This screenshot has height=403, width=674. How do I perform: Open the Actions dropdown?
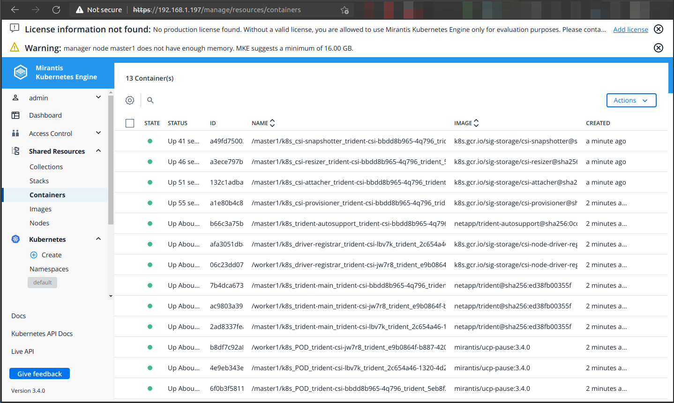click(x=631, y=100)
